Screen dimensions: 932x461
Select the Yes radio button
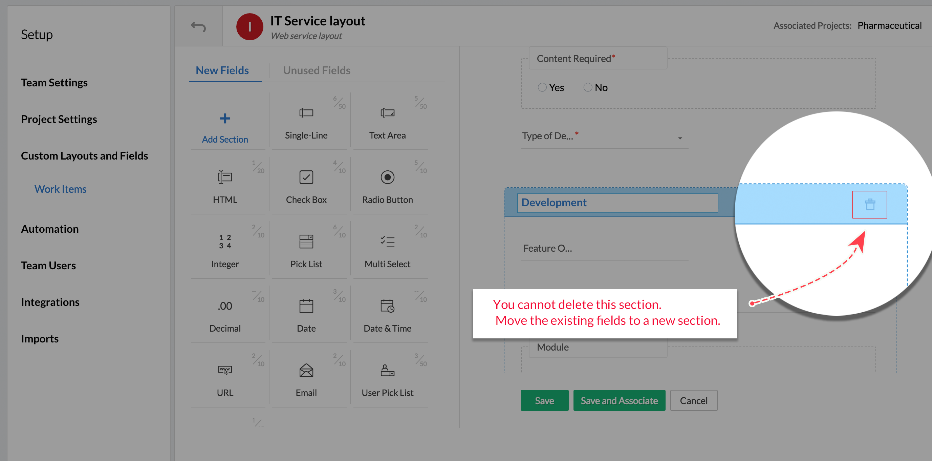click(542, 87)
